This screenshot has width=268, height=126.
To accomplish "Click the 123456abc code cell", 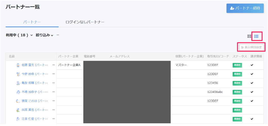I will pyautogui.click(x=215, y=92).
